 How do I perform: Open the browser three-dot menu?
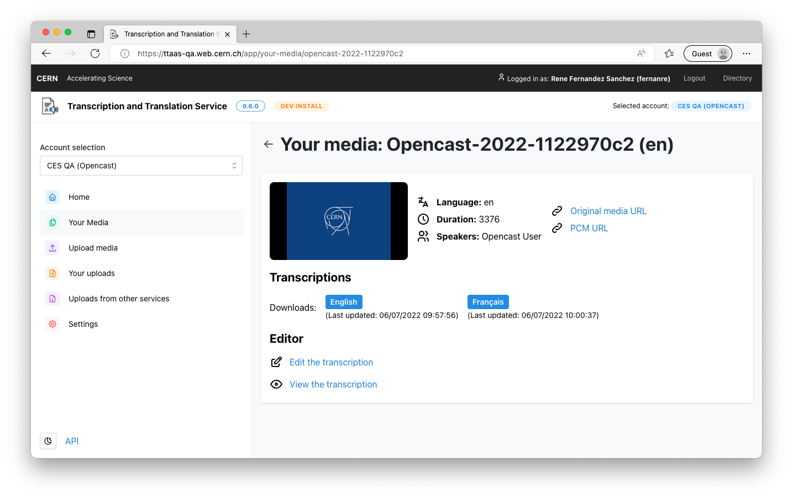coord(747,54)
